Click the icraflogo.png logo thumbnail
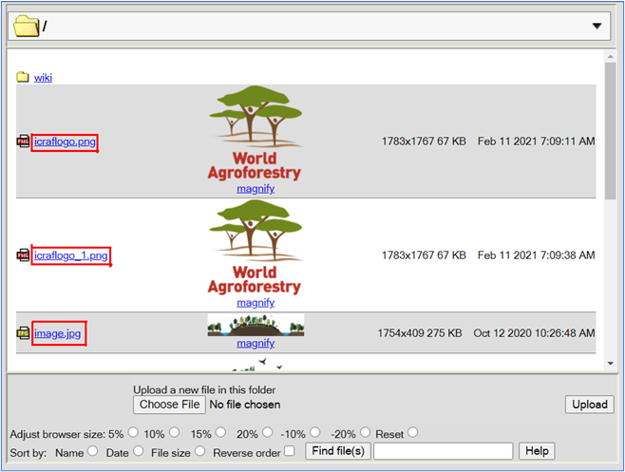The width and height of the screenshot is (625, 472). 256,134
